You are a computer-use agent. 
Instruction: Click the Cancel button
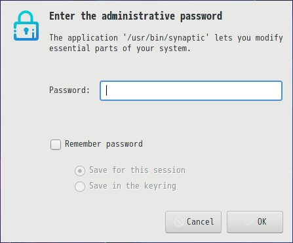pyautogui.click(x=193, y=222)
